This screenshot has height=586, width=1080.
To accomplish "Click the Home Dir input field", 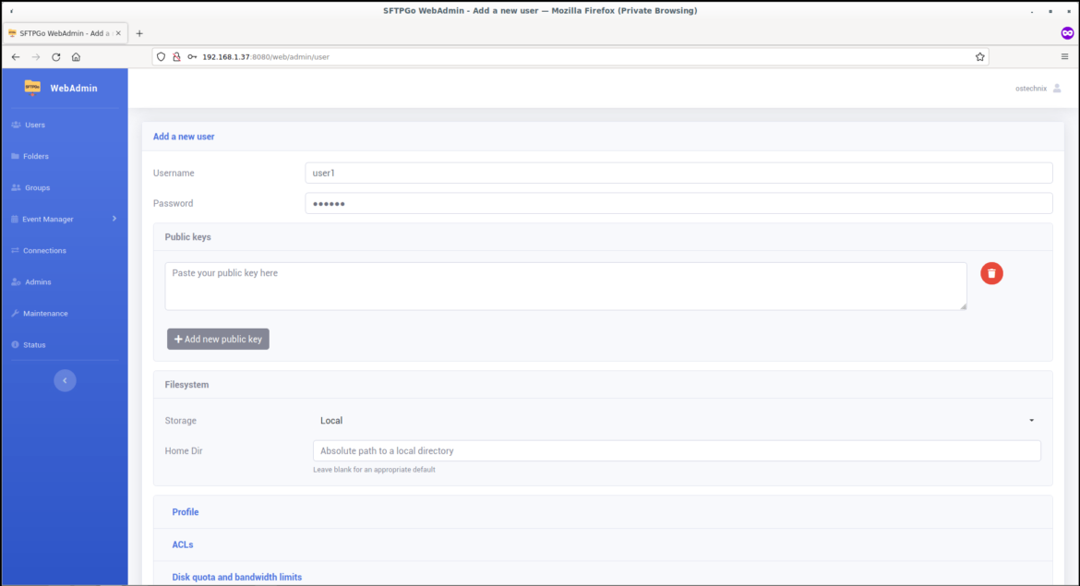I will [x=677, y=450].
